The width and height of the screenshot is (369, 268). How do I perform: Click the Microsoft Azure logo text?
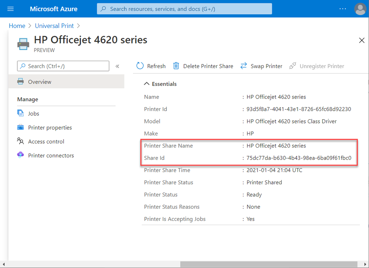point(54,9)
